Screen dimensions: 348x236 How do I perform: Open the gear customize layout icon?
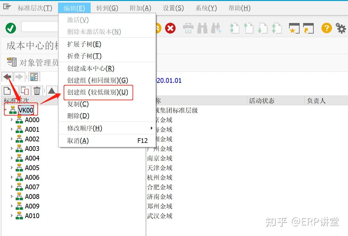pyautogui.click(x=341, y=28)
